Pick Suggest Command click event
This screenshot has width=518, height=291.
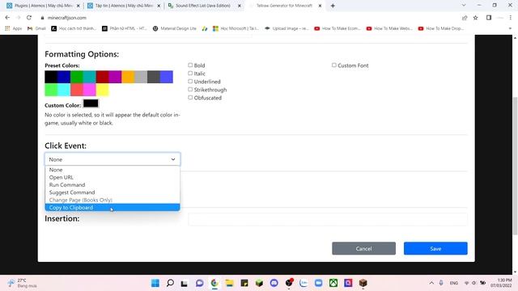point(113,192)
